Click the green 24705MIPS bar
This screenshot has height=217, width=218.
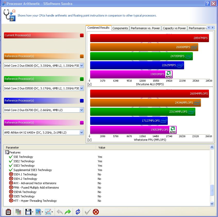pyautogui.click(x=141, y=56)
